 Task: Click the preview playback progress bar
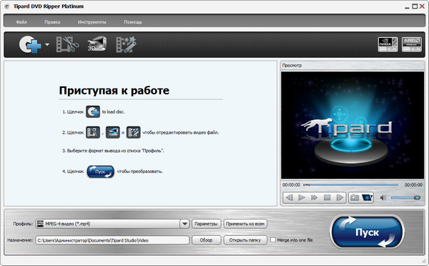pos(350,185)
